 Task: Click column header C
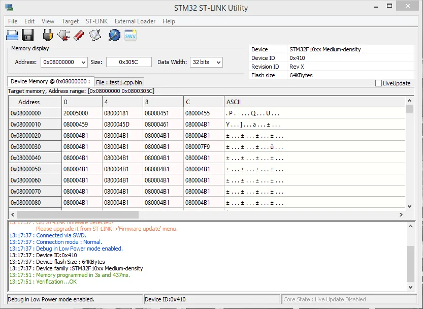[x=204, y=102]
